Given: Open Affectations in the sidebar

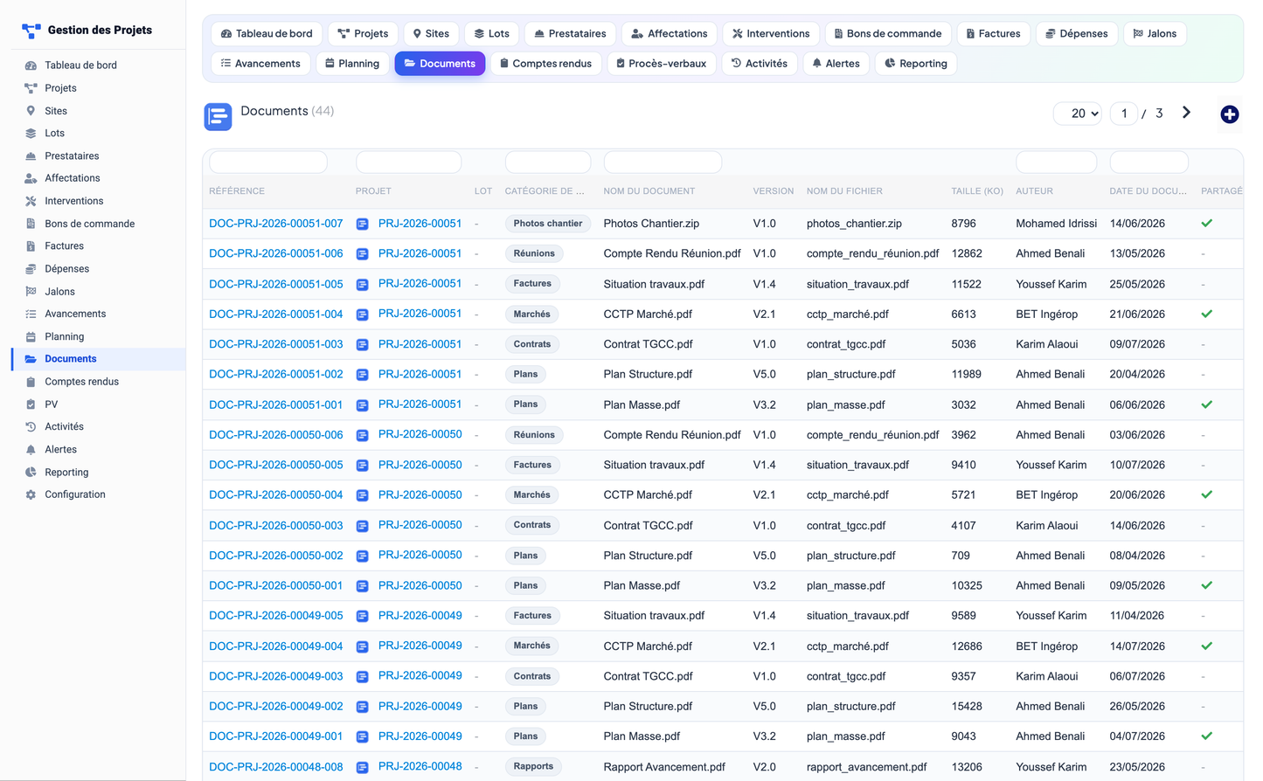Looking at the screenshot, I should [x=73, y=178].
